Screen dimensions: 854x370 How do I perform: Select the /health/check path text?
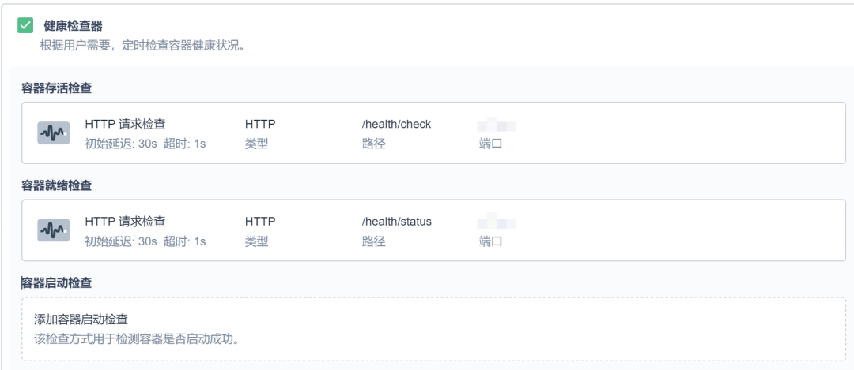[x=396, y=125]
